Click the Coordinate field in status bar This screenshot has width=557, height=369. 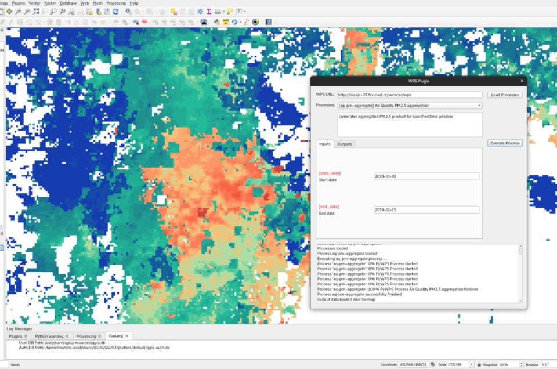coord(414,364)
